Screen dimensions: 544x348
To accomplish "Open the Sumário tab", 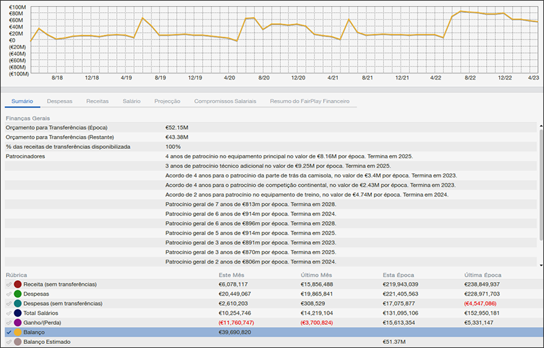I will coord(22,101).
